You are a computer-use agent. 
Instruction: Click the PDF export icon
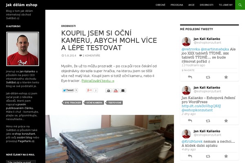[116, 90]
